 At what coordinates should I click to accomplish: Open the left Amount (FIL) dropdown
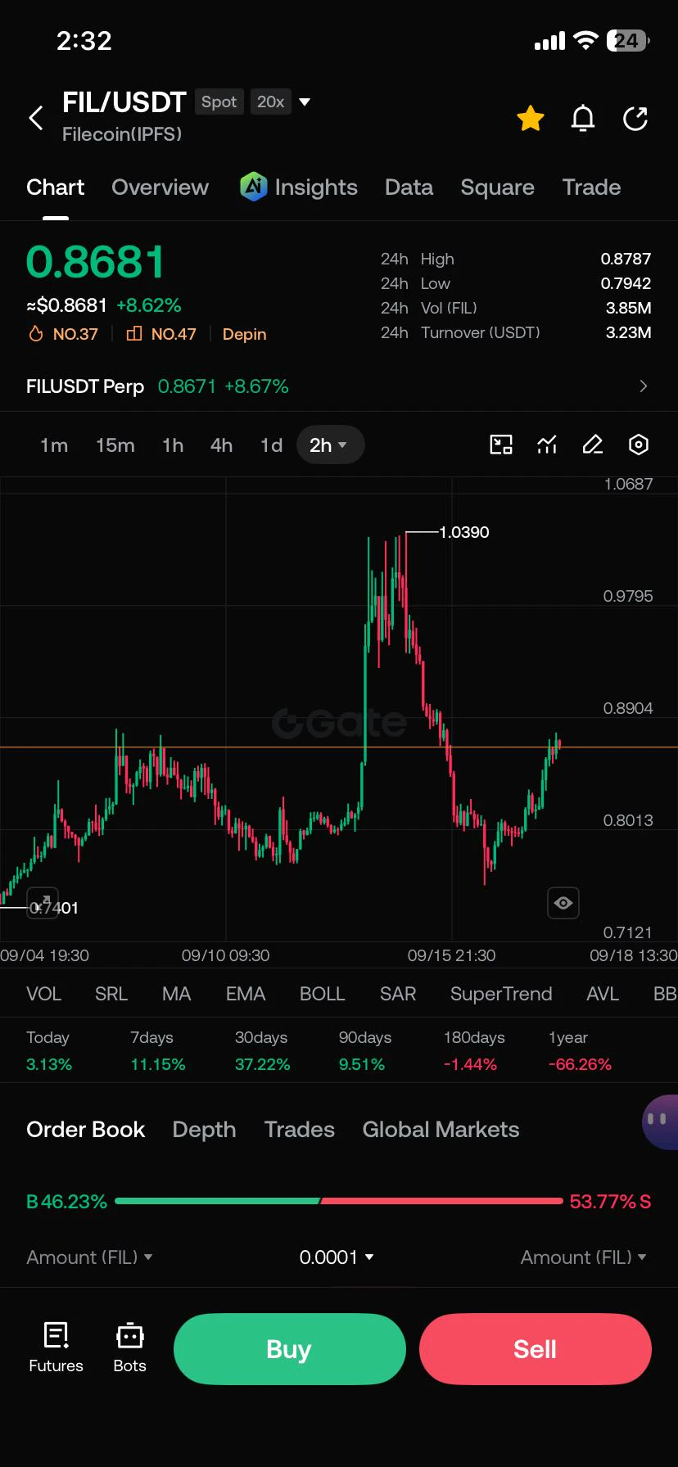point(89,1257)
